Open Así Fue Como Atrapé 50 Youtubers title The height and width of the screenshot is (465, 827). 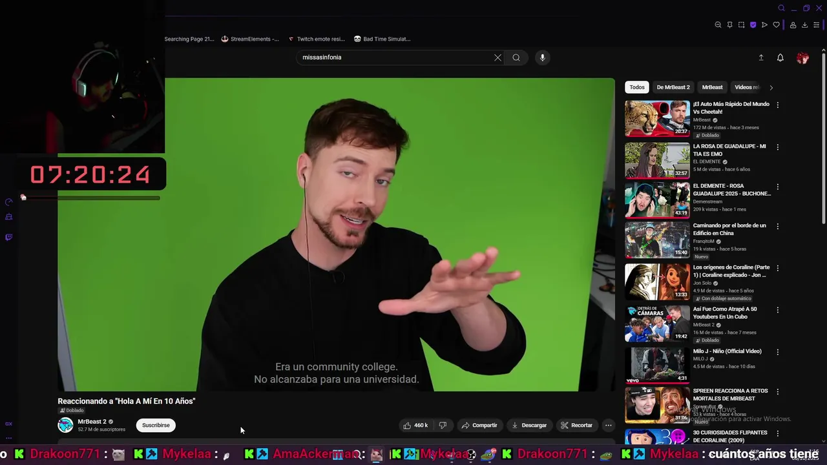(725, 313)
